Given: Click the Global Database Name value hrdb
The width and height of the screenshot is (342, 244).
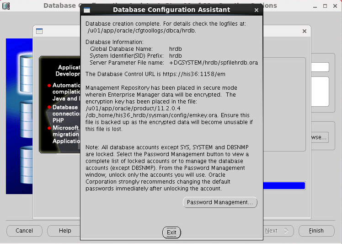Looking at the screenshot, I should pyautogui.click(x=176, y=49).
